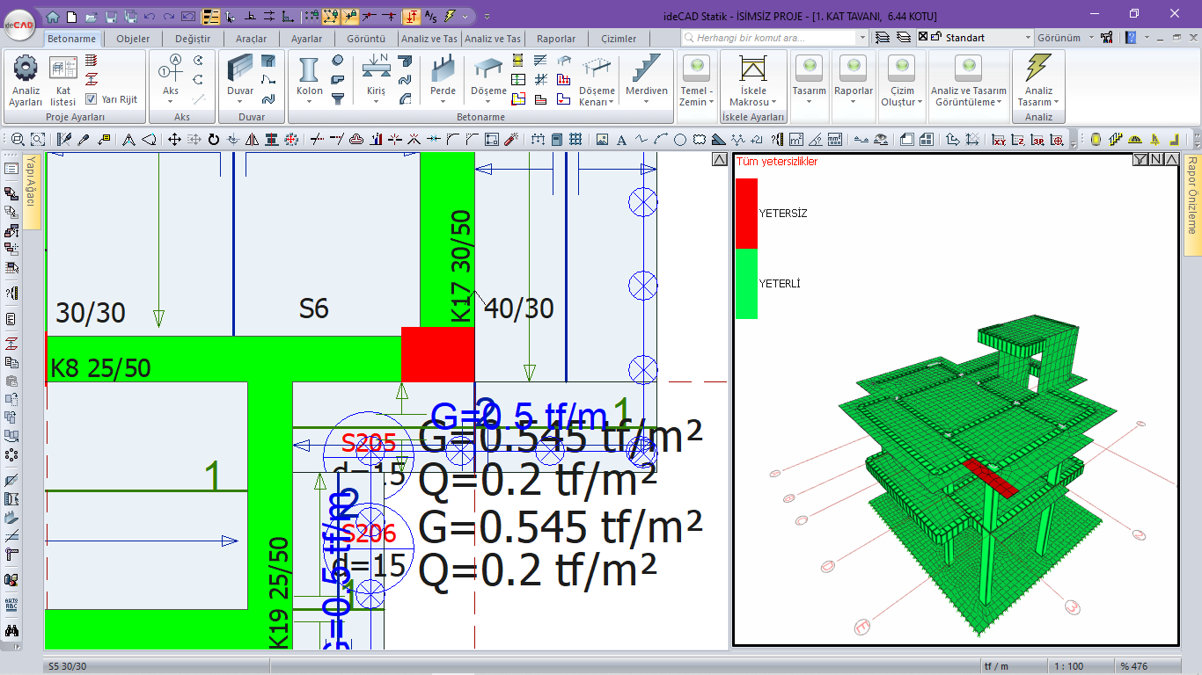Click Temel - Zemin button
Screen dimensions: 1202x675
tap(696, 79)
